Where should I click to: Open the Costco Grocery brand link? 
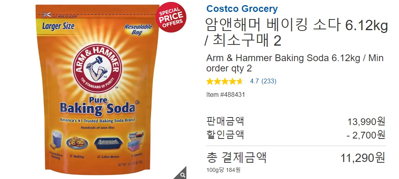click(242, 9)
